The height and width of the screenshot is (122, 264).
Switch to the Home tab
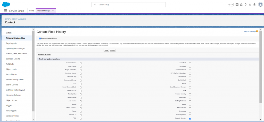pyautogui.click(x=31, y=11)
